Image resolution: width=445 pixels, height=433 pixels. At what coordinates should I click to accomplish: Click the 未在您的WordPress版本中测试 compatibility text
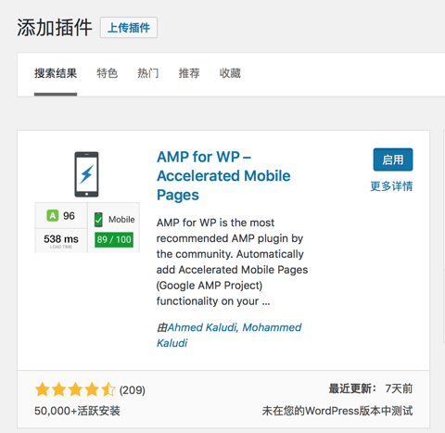[337, 411]
